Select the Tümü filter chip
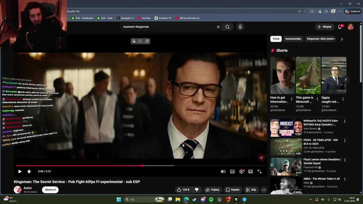The height and width of the screenshot is (204, 363). tap(276, 39)
